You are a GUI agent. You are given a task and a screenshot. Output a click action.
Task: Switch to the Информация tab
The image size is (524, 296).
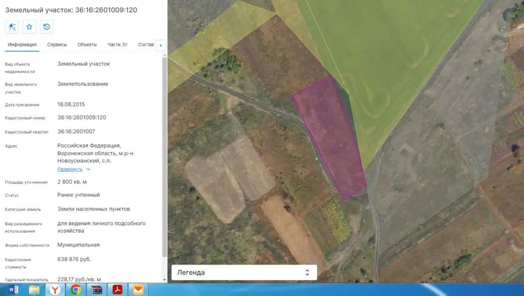[x=22, y=44]
